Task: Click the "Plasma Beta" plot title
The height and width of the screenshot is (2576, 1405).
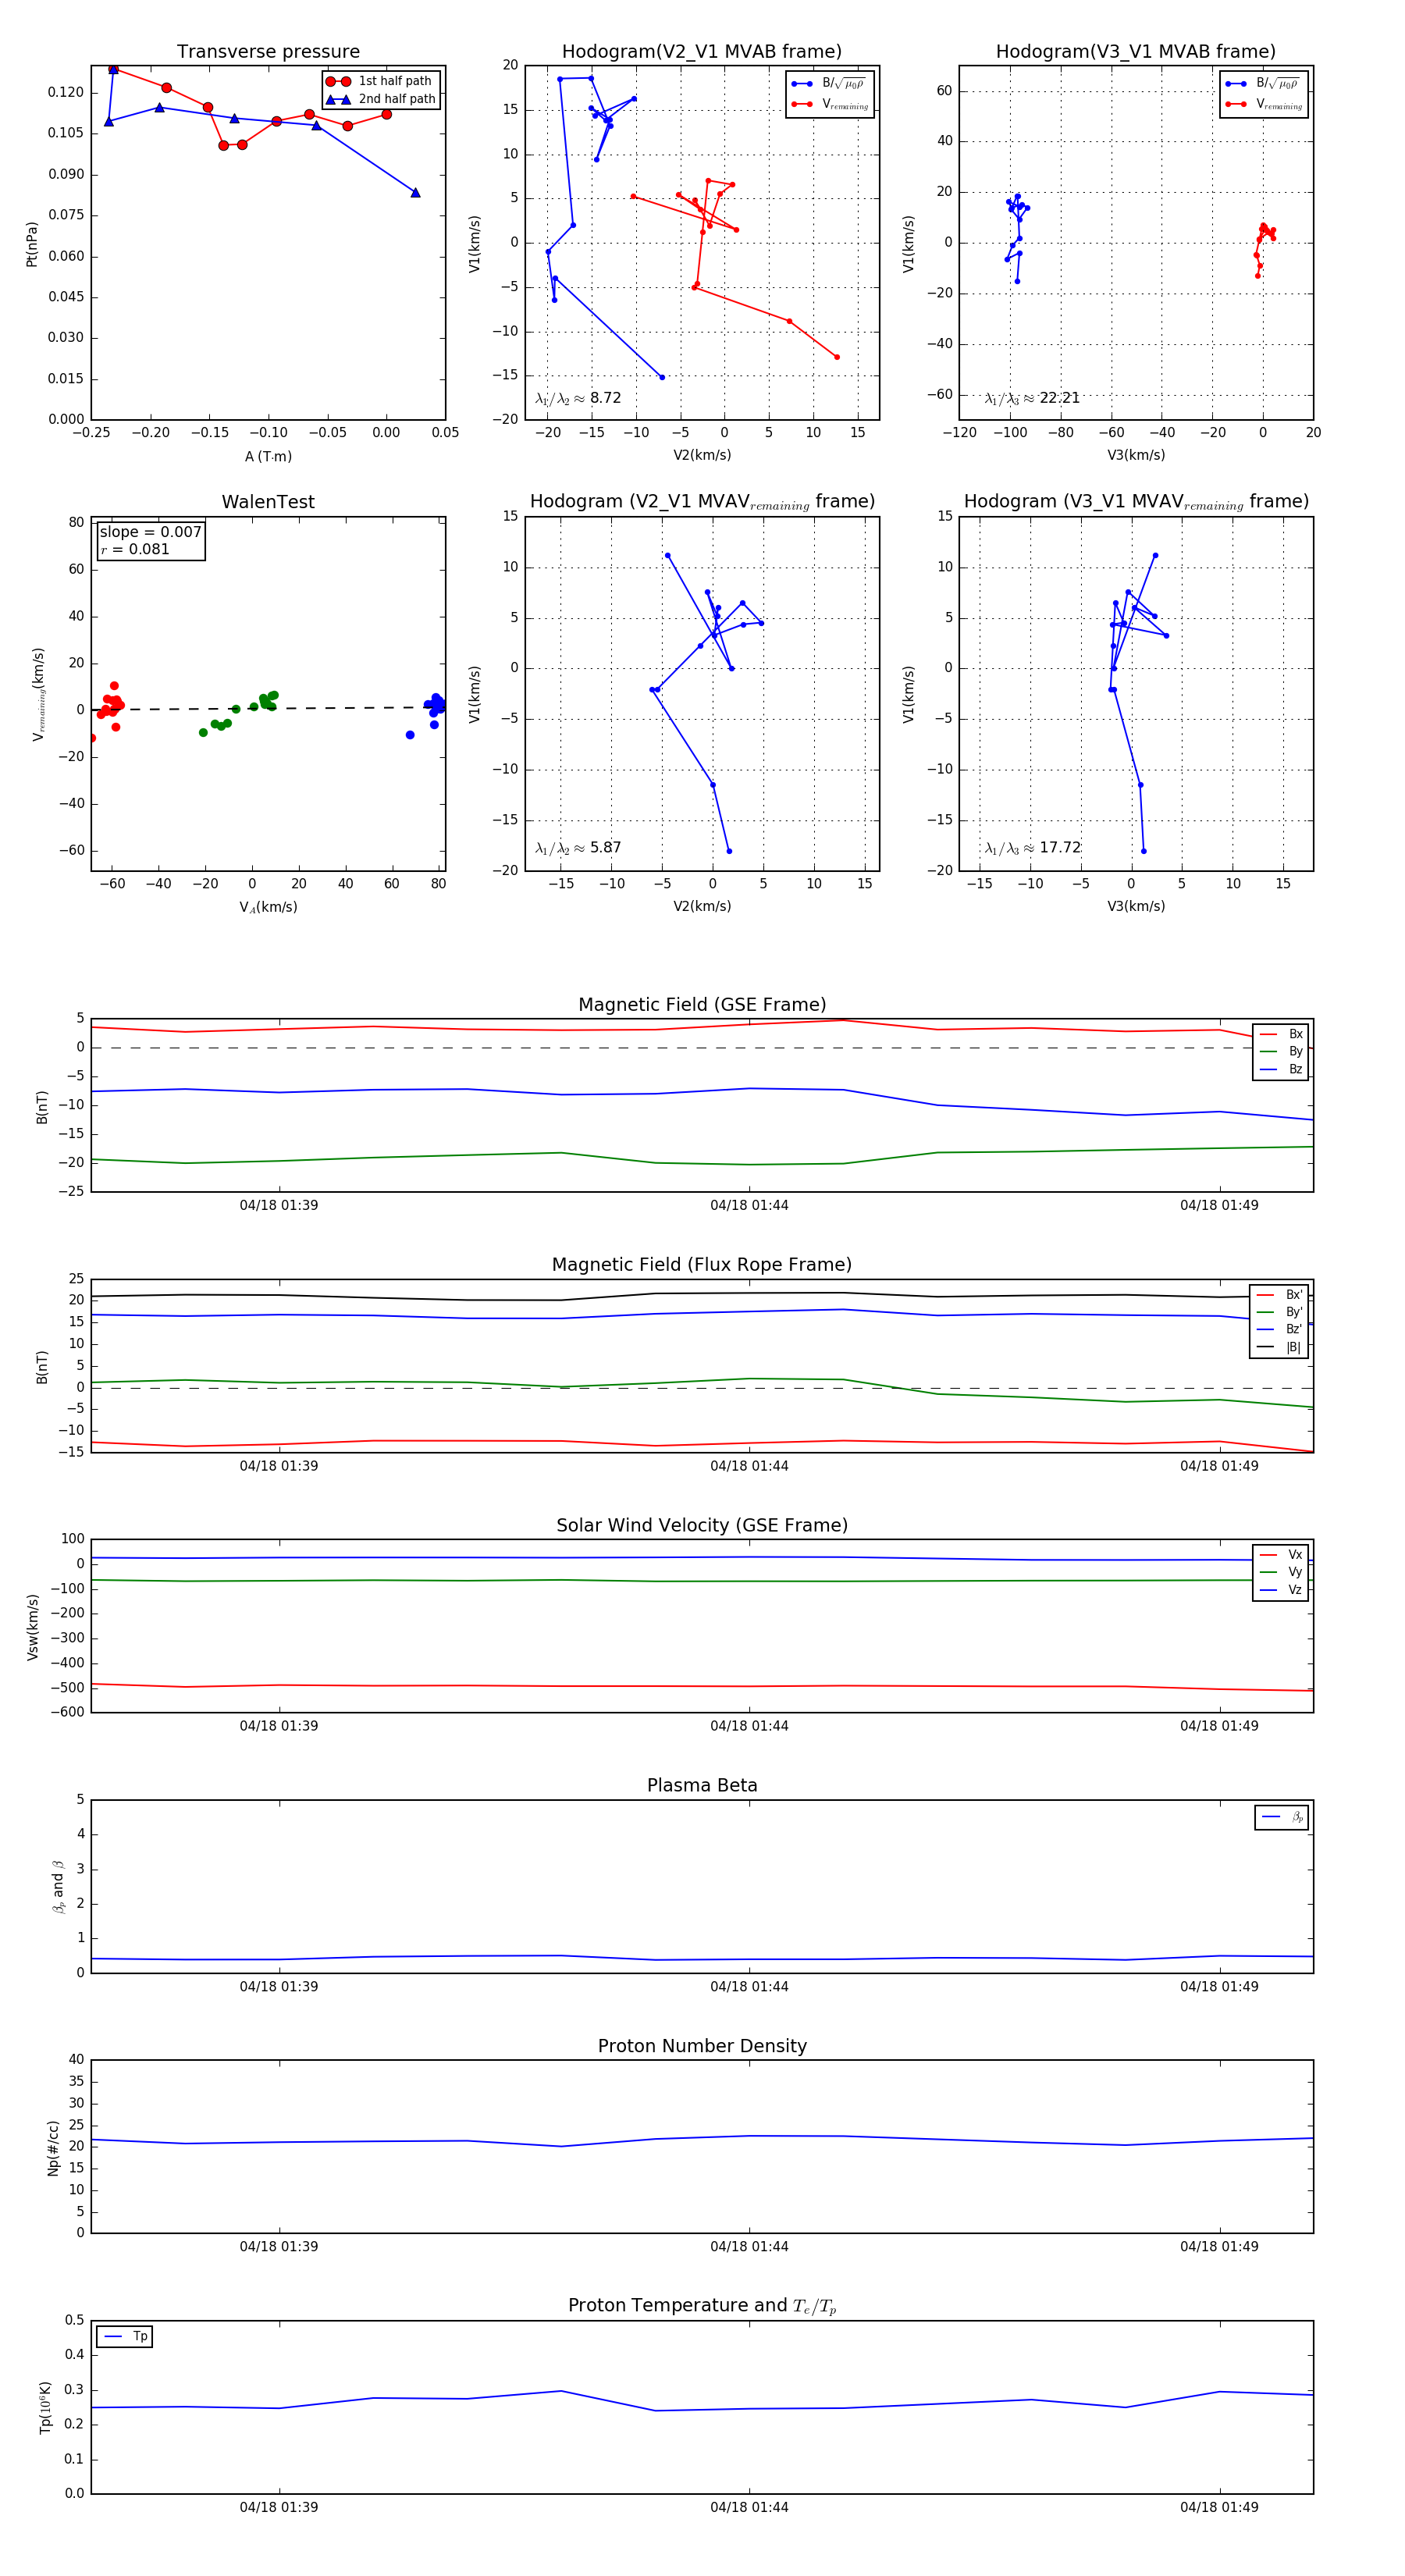Action: [702, 1786]
